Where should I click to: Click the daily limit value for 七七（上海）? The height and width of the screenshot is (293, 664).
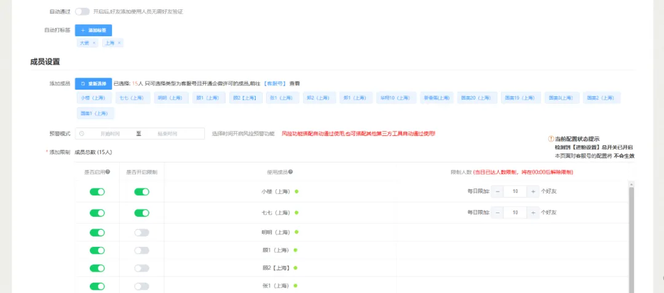point(515,213)
